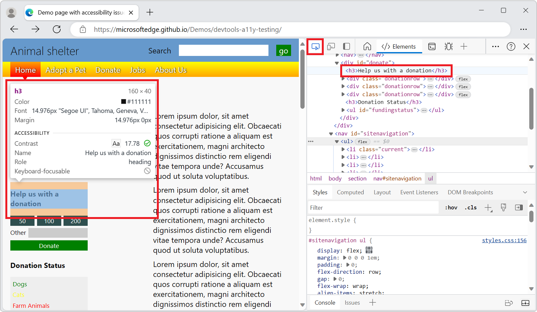Viewport: 537px width, 312px height.
Task: Click the Styles Filter input field
Action: 373,207
